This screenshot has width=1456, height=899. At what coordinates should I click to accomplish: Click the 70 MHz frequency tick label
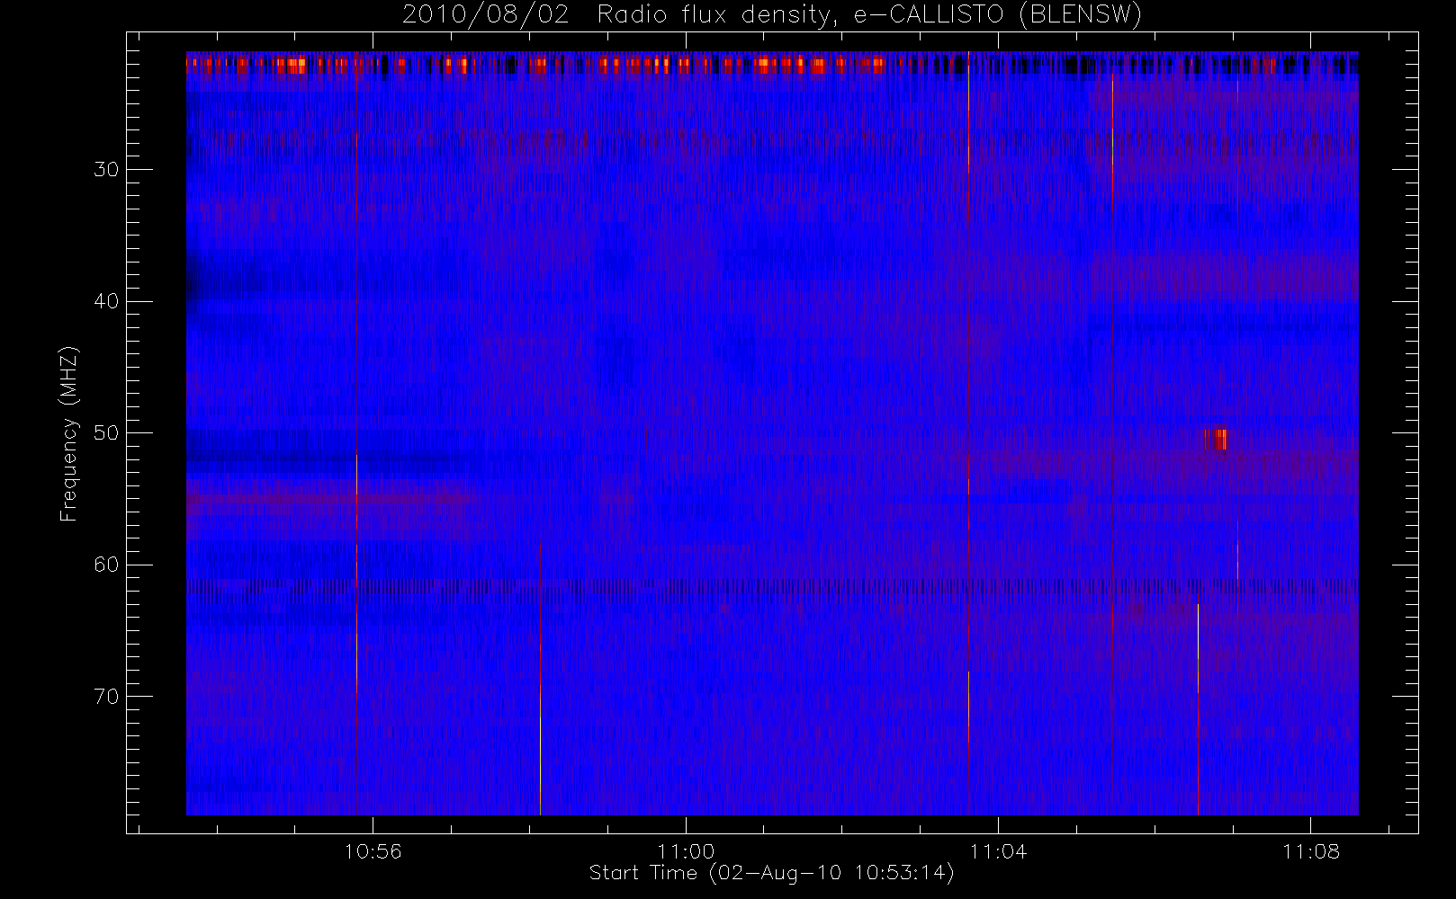click(106, 696)
